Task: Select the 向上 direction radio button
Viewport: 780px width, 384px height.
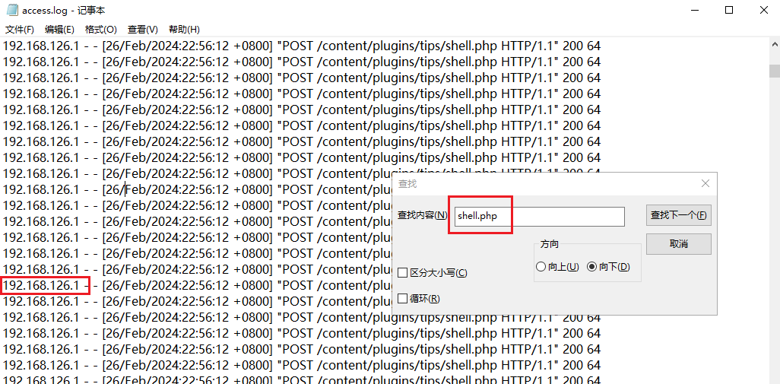Action: (541, 267)
